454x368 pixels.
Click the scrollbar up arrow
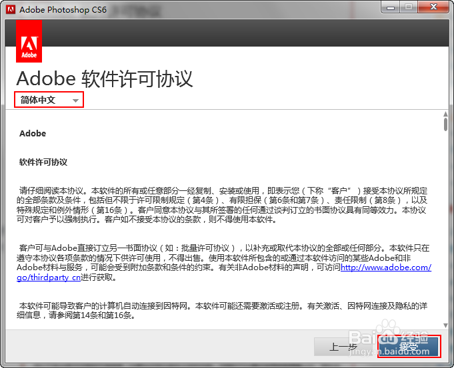[x=445, y=114]
